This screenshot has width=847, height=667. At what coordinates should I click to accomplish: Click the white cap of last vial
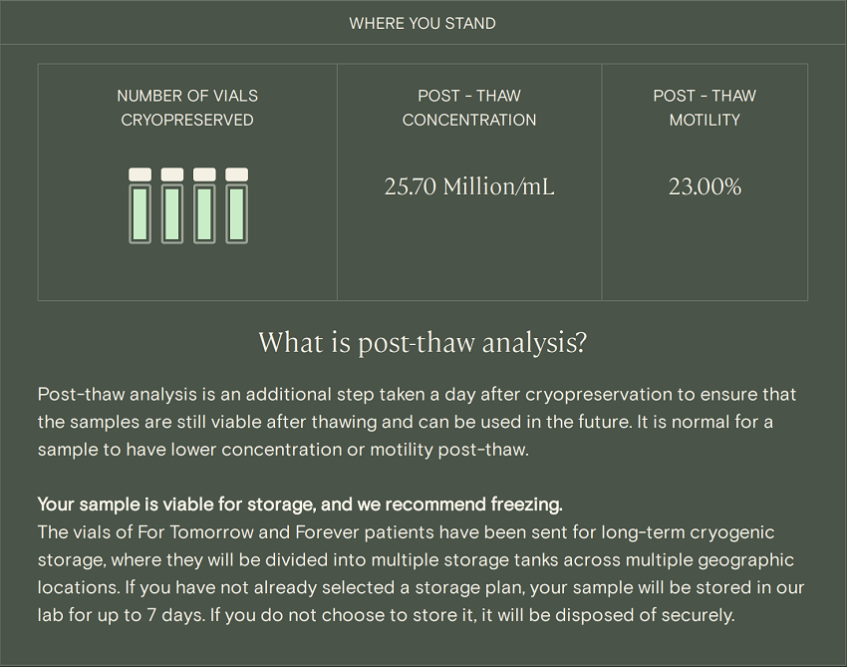pyautogui.click(x=236, y=174)
